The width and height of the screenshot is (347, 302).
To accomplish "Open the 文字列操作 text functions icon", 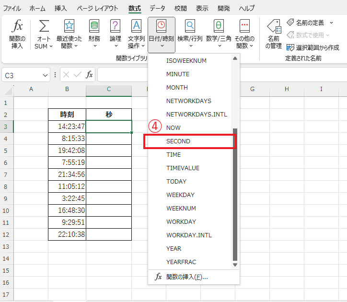I will click(x=136, y=26).
